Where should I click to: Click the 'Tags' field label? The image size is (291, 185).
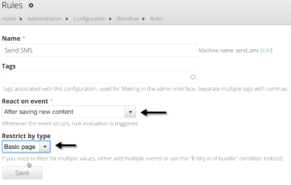(x=9, y=66)
